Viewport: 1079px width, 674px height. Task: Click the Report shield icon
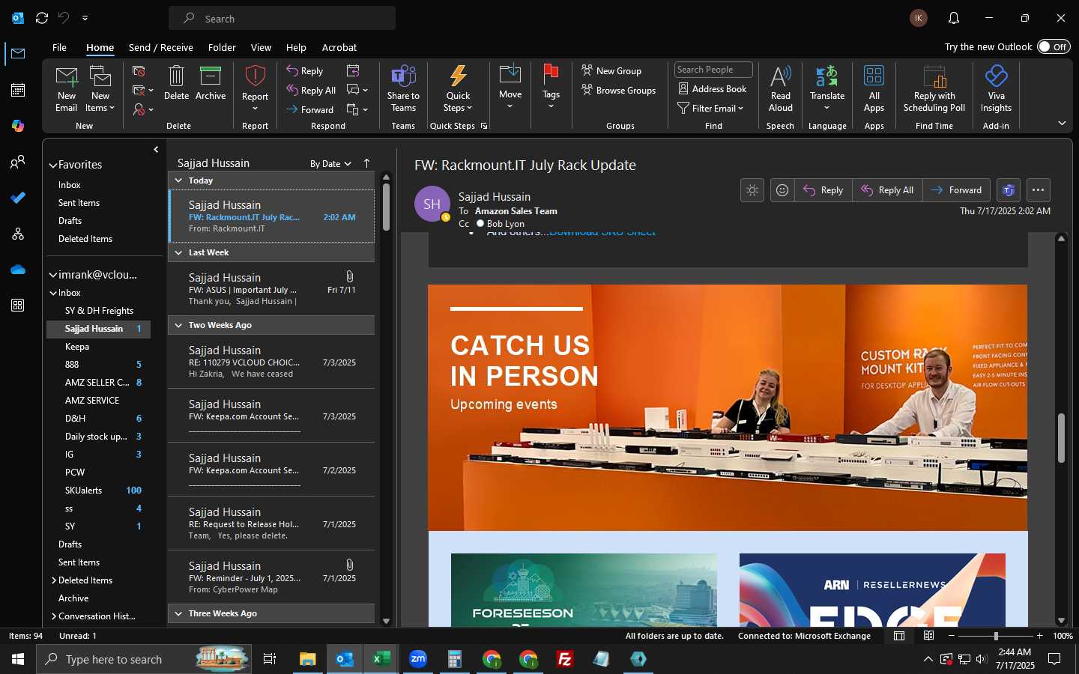pos(255,77)
